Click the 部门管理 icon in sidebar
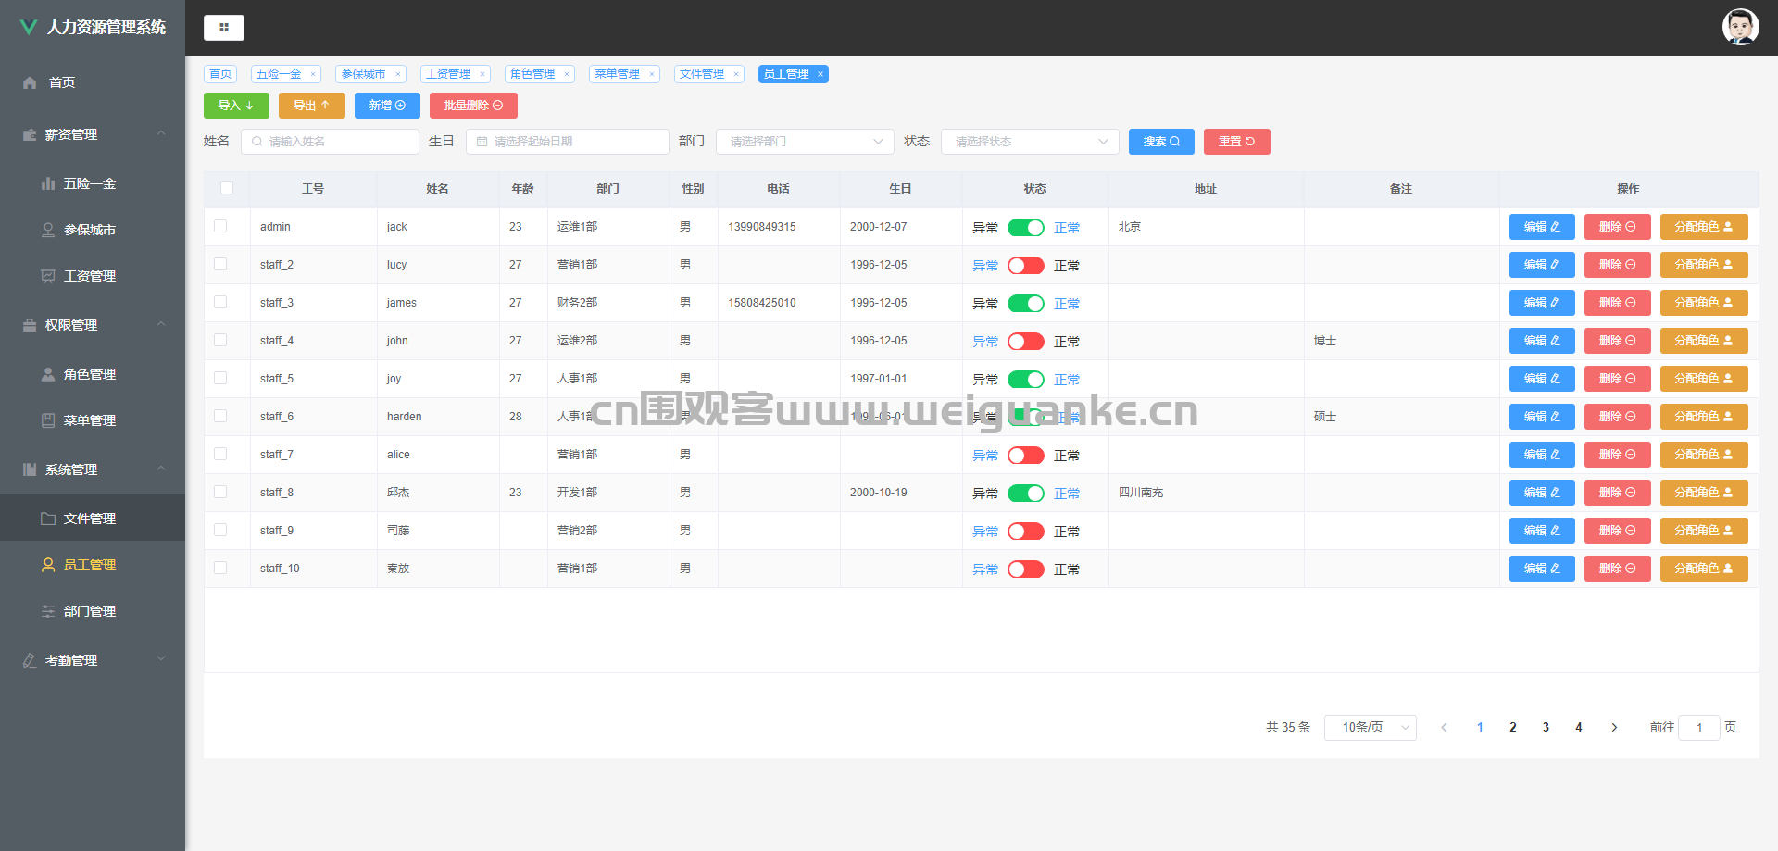 (x=48, y=611)
